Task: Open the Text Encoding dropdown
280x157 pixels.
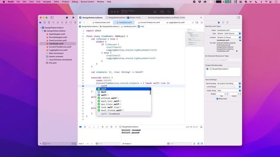Action: pos(229,83)
